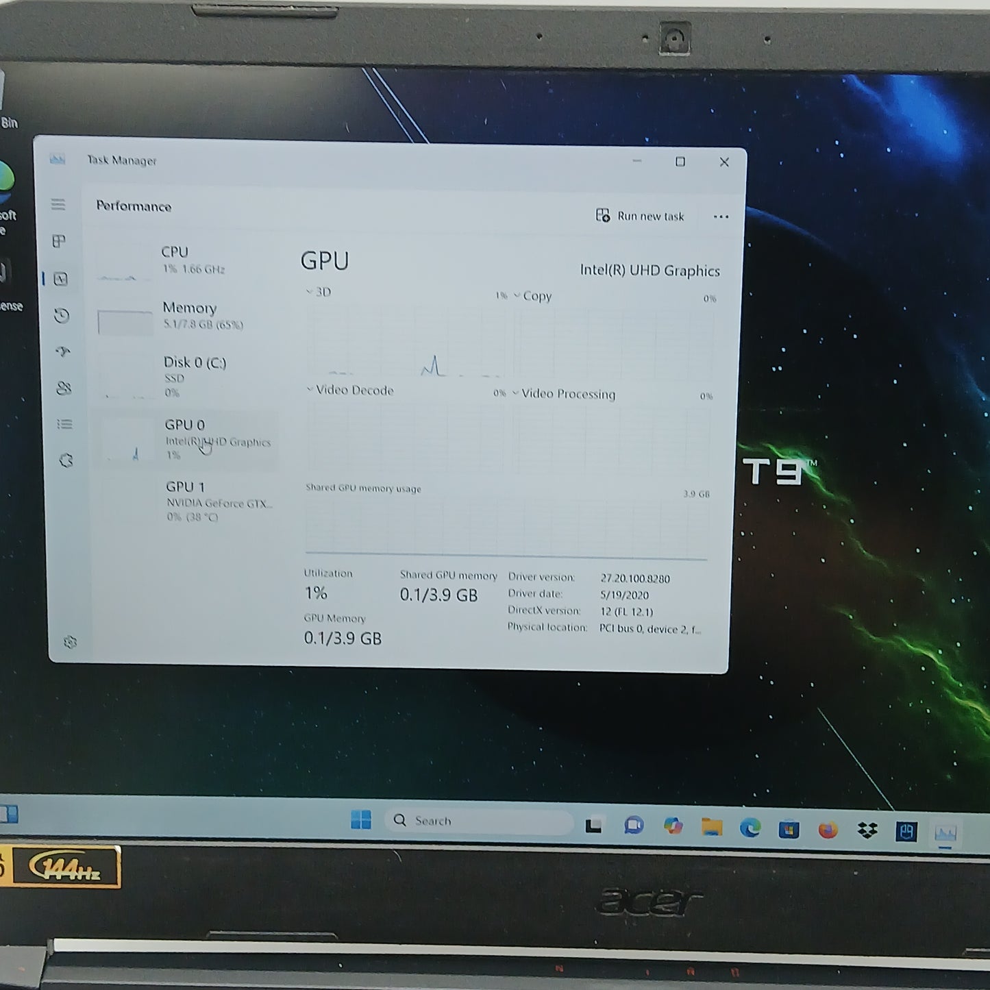Open the 3D engine graph dropdown
The width and height of the screenshot is (990, 990).
tap(319, 292)
